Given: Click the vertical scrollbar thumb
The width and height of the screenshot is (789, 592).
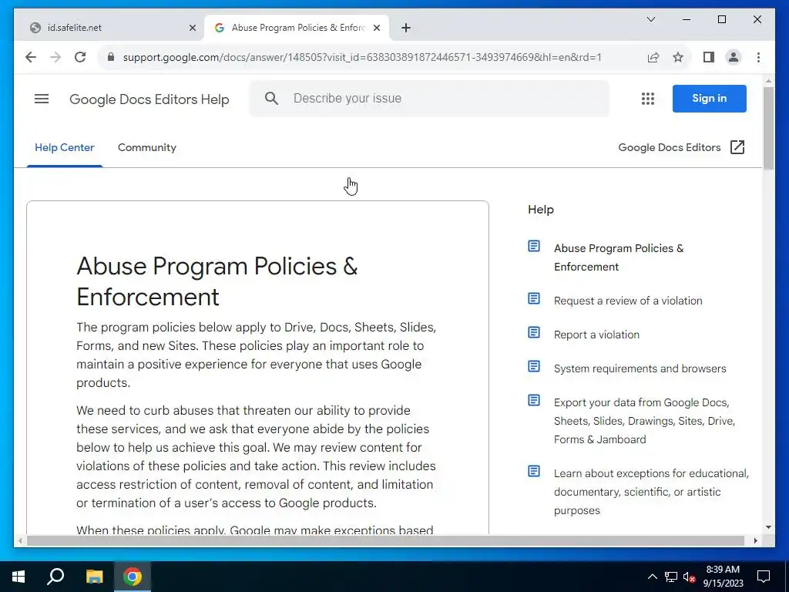Looking at the screenshot, I should 768,128.
